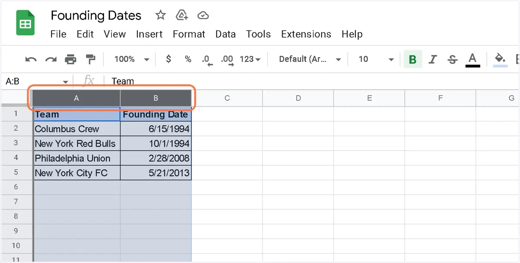Open the Edit menu

point(85,34)
